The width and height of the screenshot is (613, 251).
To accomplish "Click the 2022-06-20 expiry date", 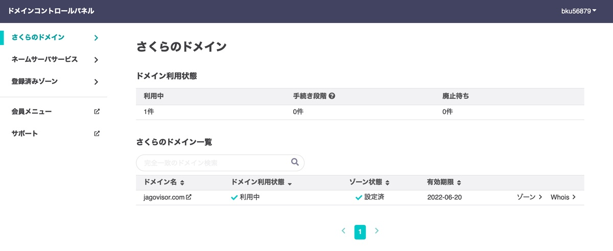I will tap(444, 197).
